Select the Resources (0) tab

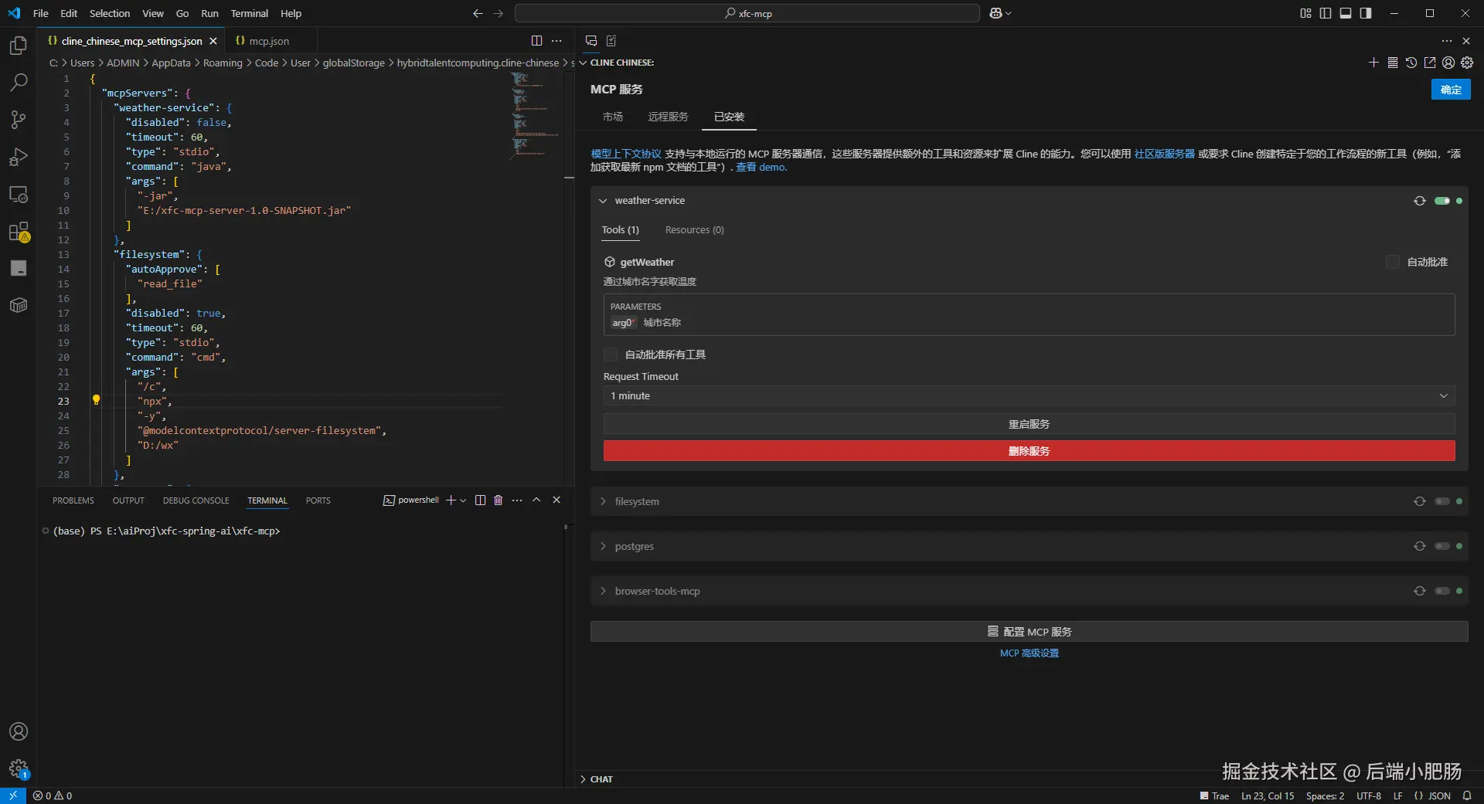click(x=694, y=230)
